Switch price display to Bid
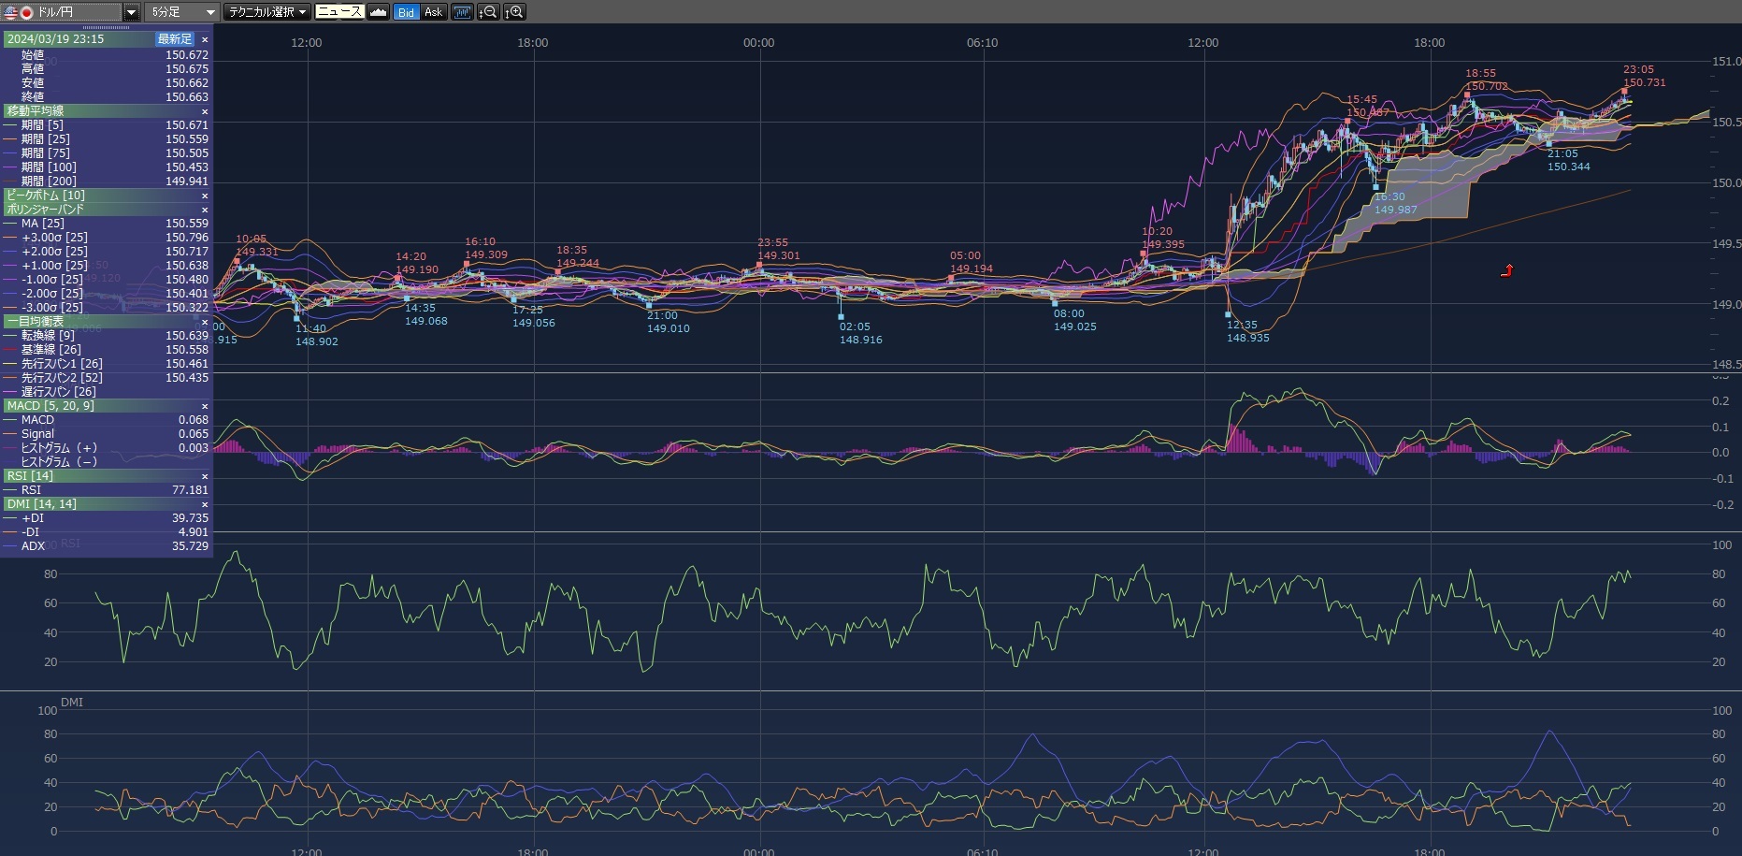The image size is (1742, 856). pos(406,12)
